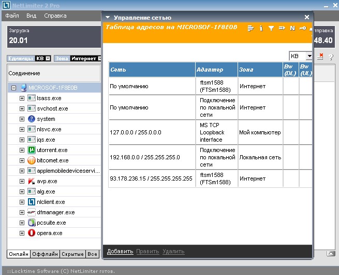This screenshot has width=339, height=275.
Task: Expand the utorrent.exe node
Action: pos(22,150)
